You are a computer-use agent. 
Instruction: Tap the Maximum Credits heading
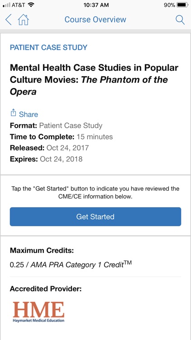[42, 251]
